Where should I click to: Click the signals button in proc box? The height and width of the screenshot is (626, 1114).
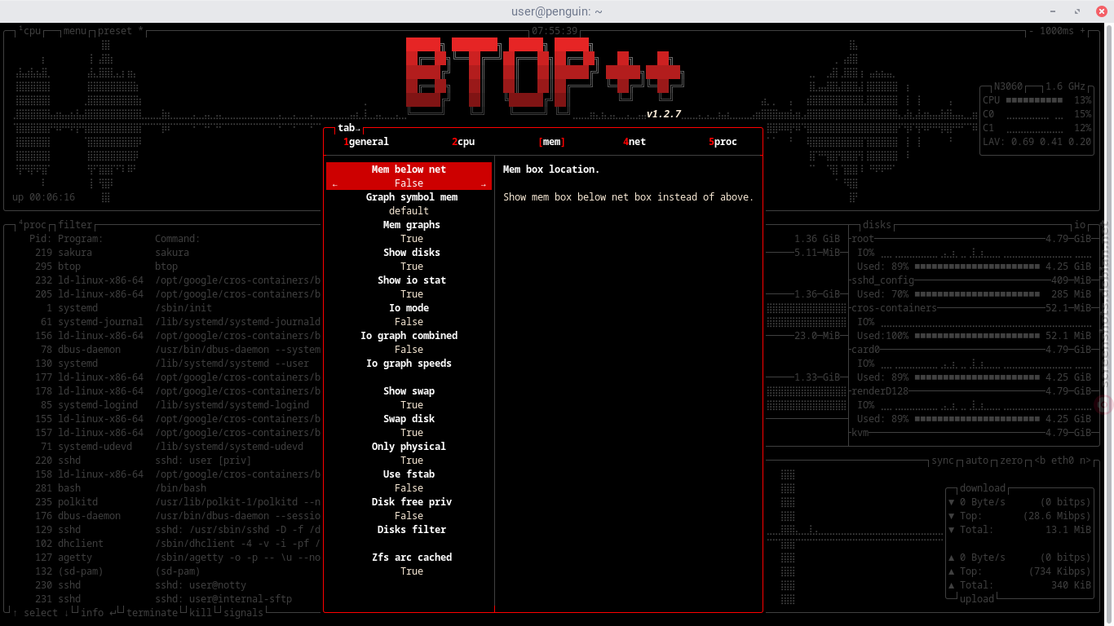pyautogui.click(x=243, y=612)
